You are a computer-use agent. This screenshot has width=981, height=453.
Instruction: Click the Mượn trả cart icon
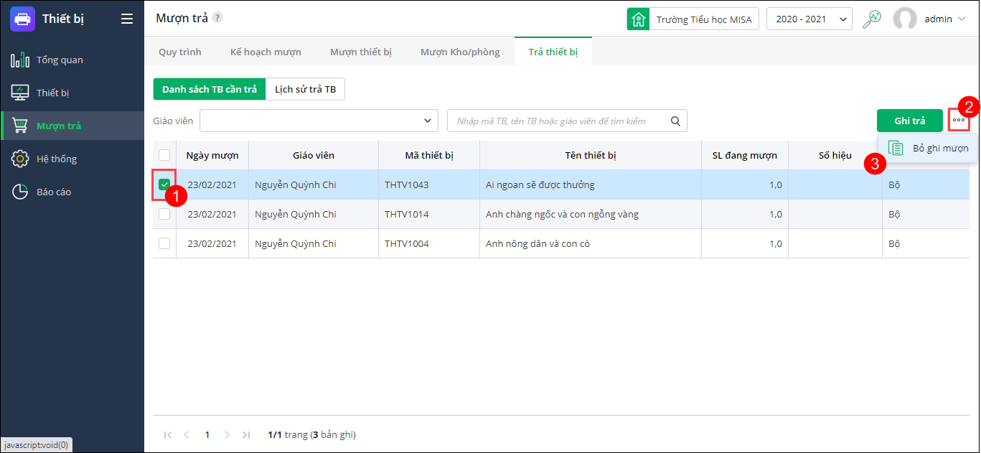(x=22, y=126)
